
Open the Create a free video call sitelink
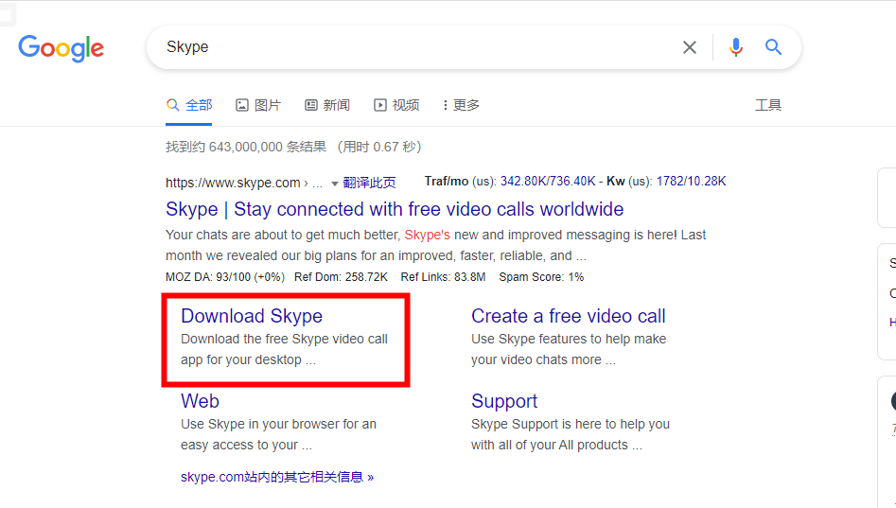[568, 316]
